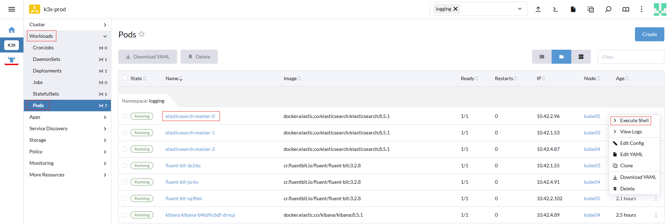Click the blue cow icon in the side rail
The width and height of the screenshot is (671, 224).
pyautogui.click(x=12, y=60)
